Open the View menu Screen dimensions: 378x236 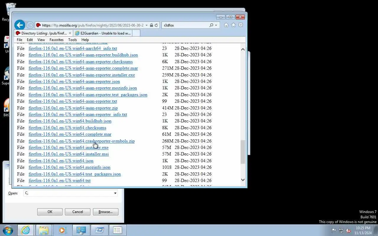point(41,40)
